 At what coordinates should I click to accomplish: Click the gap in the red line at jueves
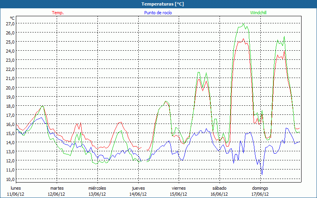tap(144, 149)
